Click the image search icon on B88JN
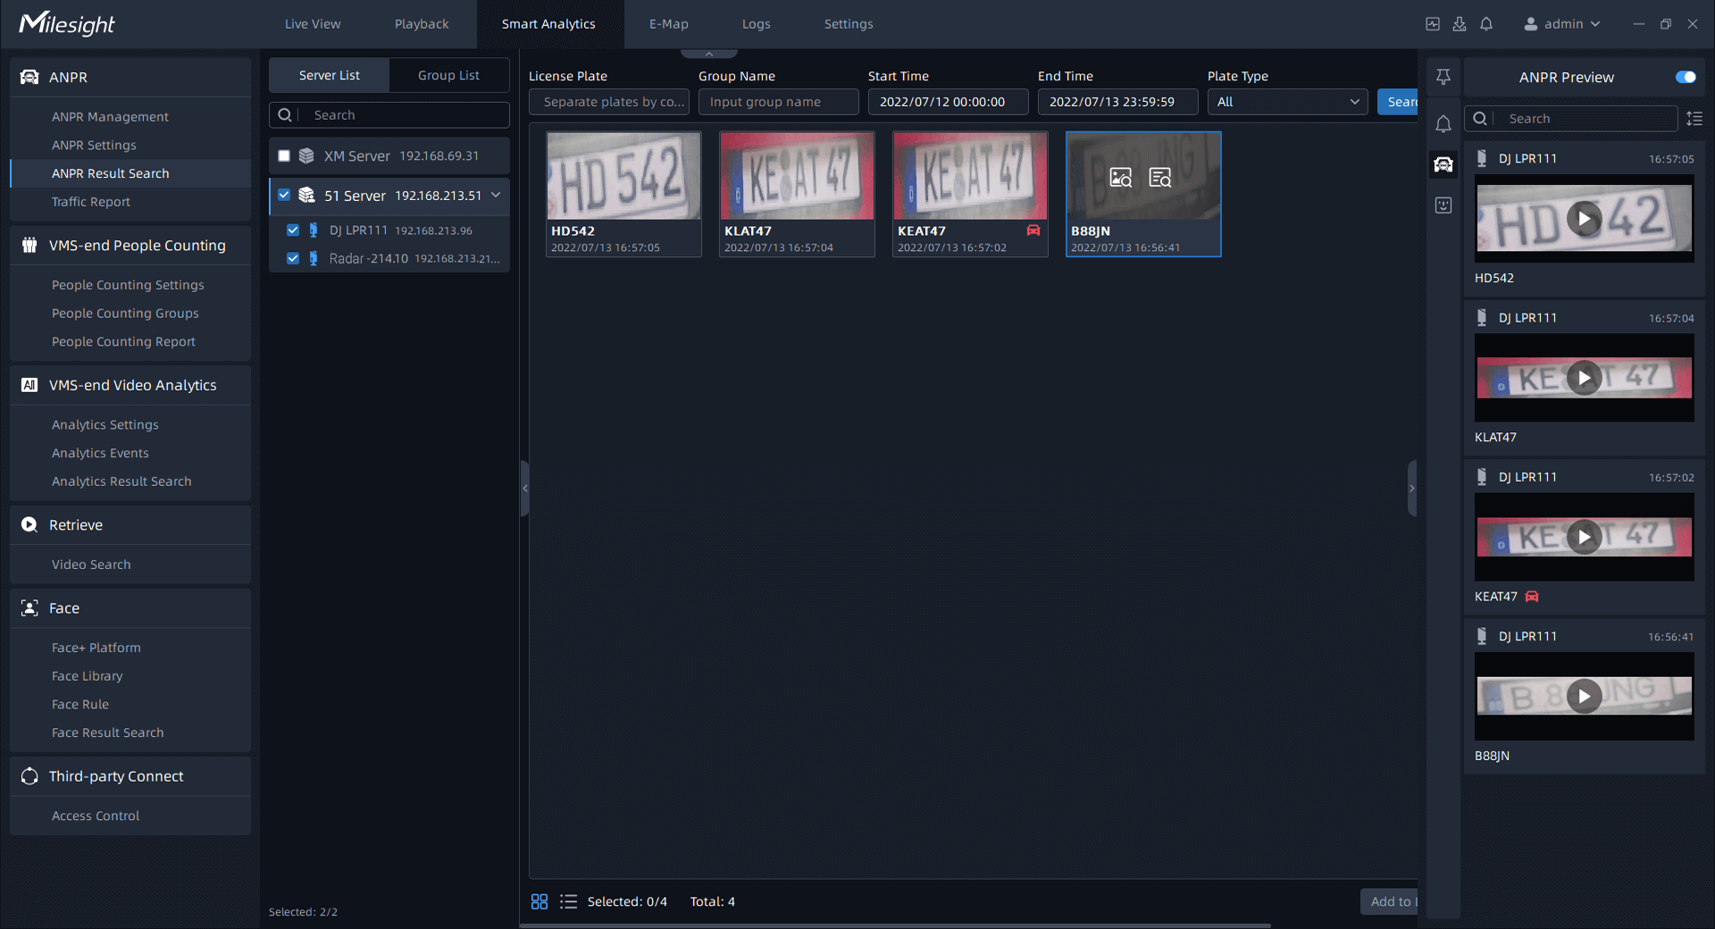This screenshot has width=1715, height=929. [x=1120, y=178]
